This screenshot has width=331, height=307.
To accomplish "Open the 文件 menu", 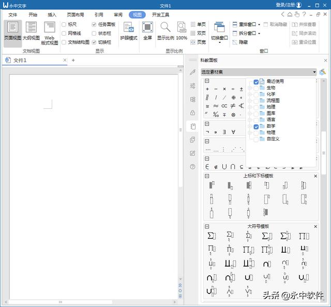I will click(x=12, y=14).
